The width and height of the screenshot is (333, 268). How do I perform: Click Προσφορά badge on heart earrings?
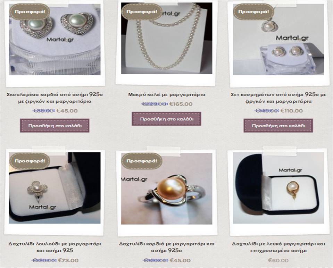tap(30, 12)
